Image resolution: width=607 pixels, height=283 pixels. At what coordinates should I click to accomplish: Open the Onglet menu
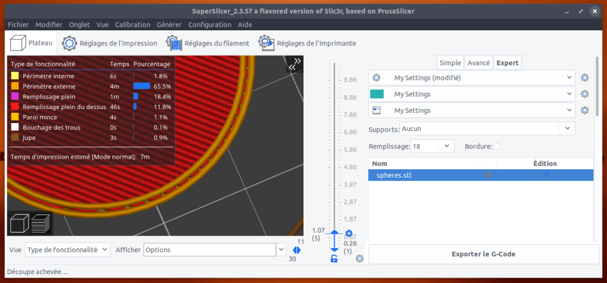[x=80, y=25]
